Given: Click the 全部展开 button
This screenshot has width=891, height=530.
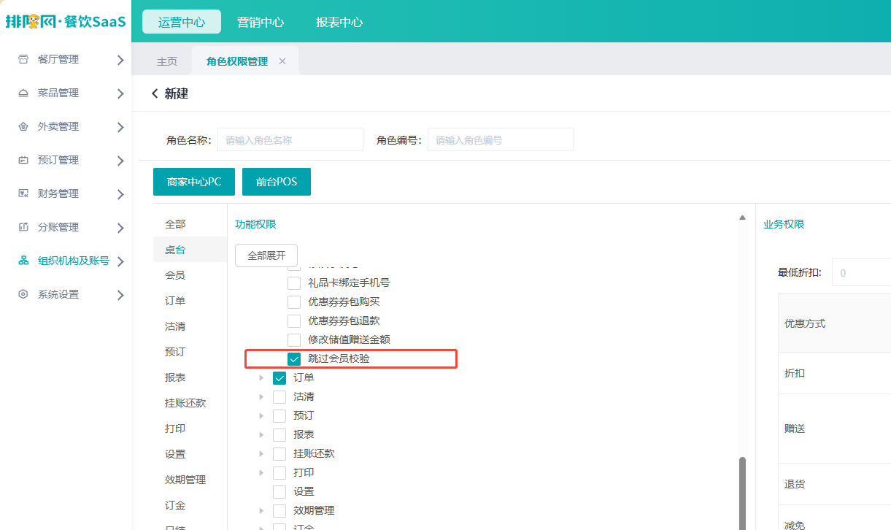Looking at the screenshot, I should point(266,256).
